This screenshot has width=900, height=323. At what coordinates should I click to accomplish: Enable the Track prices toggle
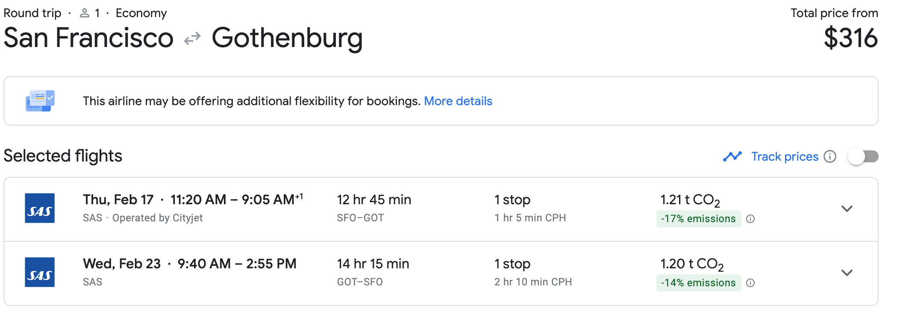[863, 157]
